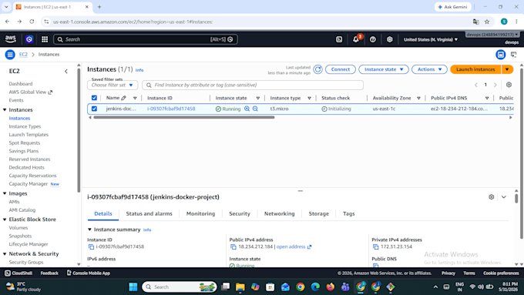The height and width of the screenshot is (295, 524).
Task: Open the CloudShell icon in top bar
Action: coord(339,39)
